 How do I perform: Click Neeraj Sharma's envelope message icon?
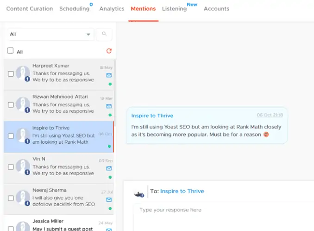pyautogui.click(x=109, y=200)
